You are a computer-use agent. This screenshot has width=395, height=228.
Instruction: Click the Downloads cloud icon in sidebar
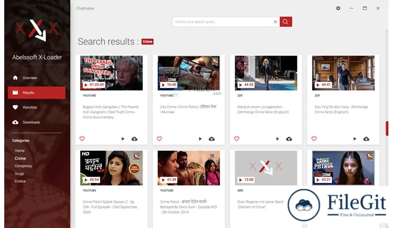[16, 122]
